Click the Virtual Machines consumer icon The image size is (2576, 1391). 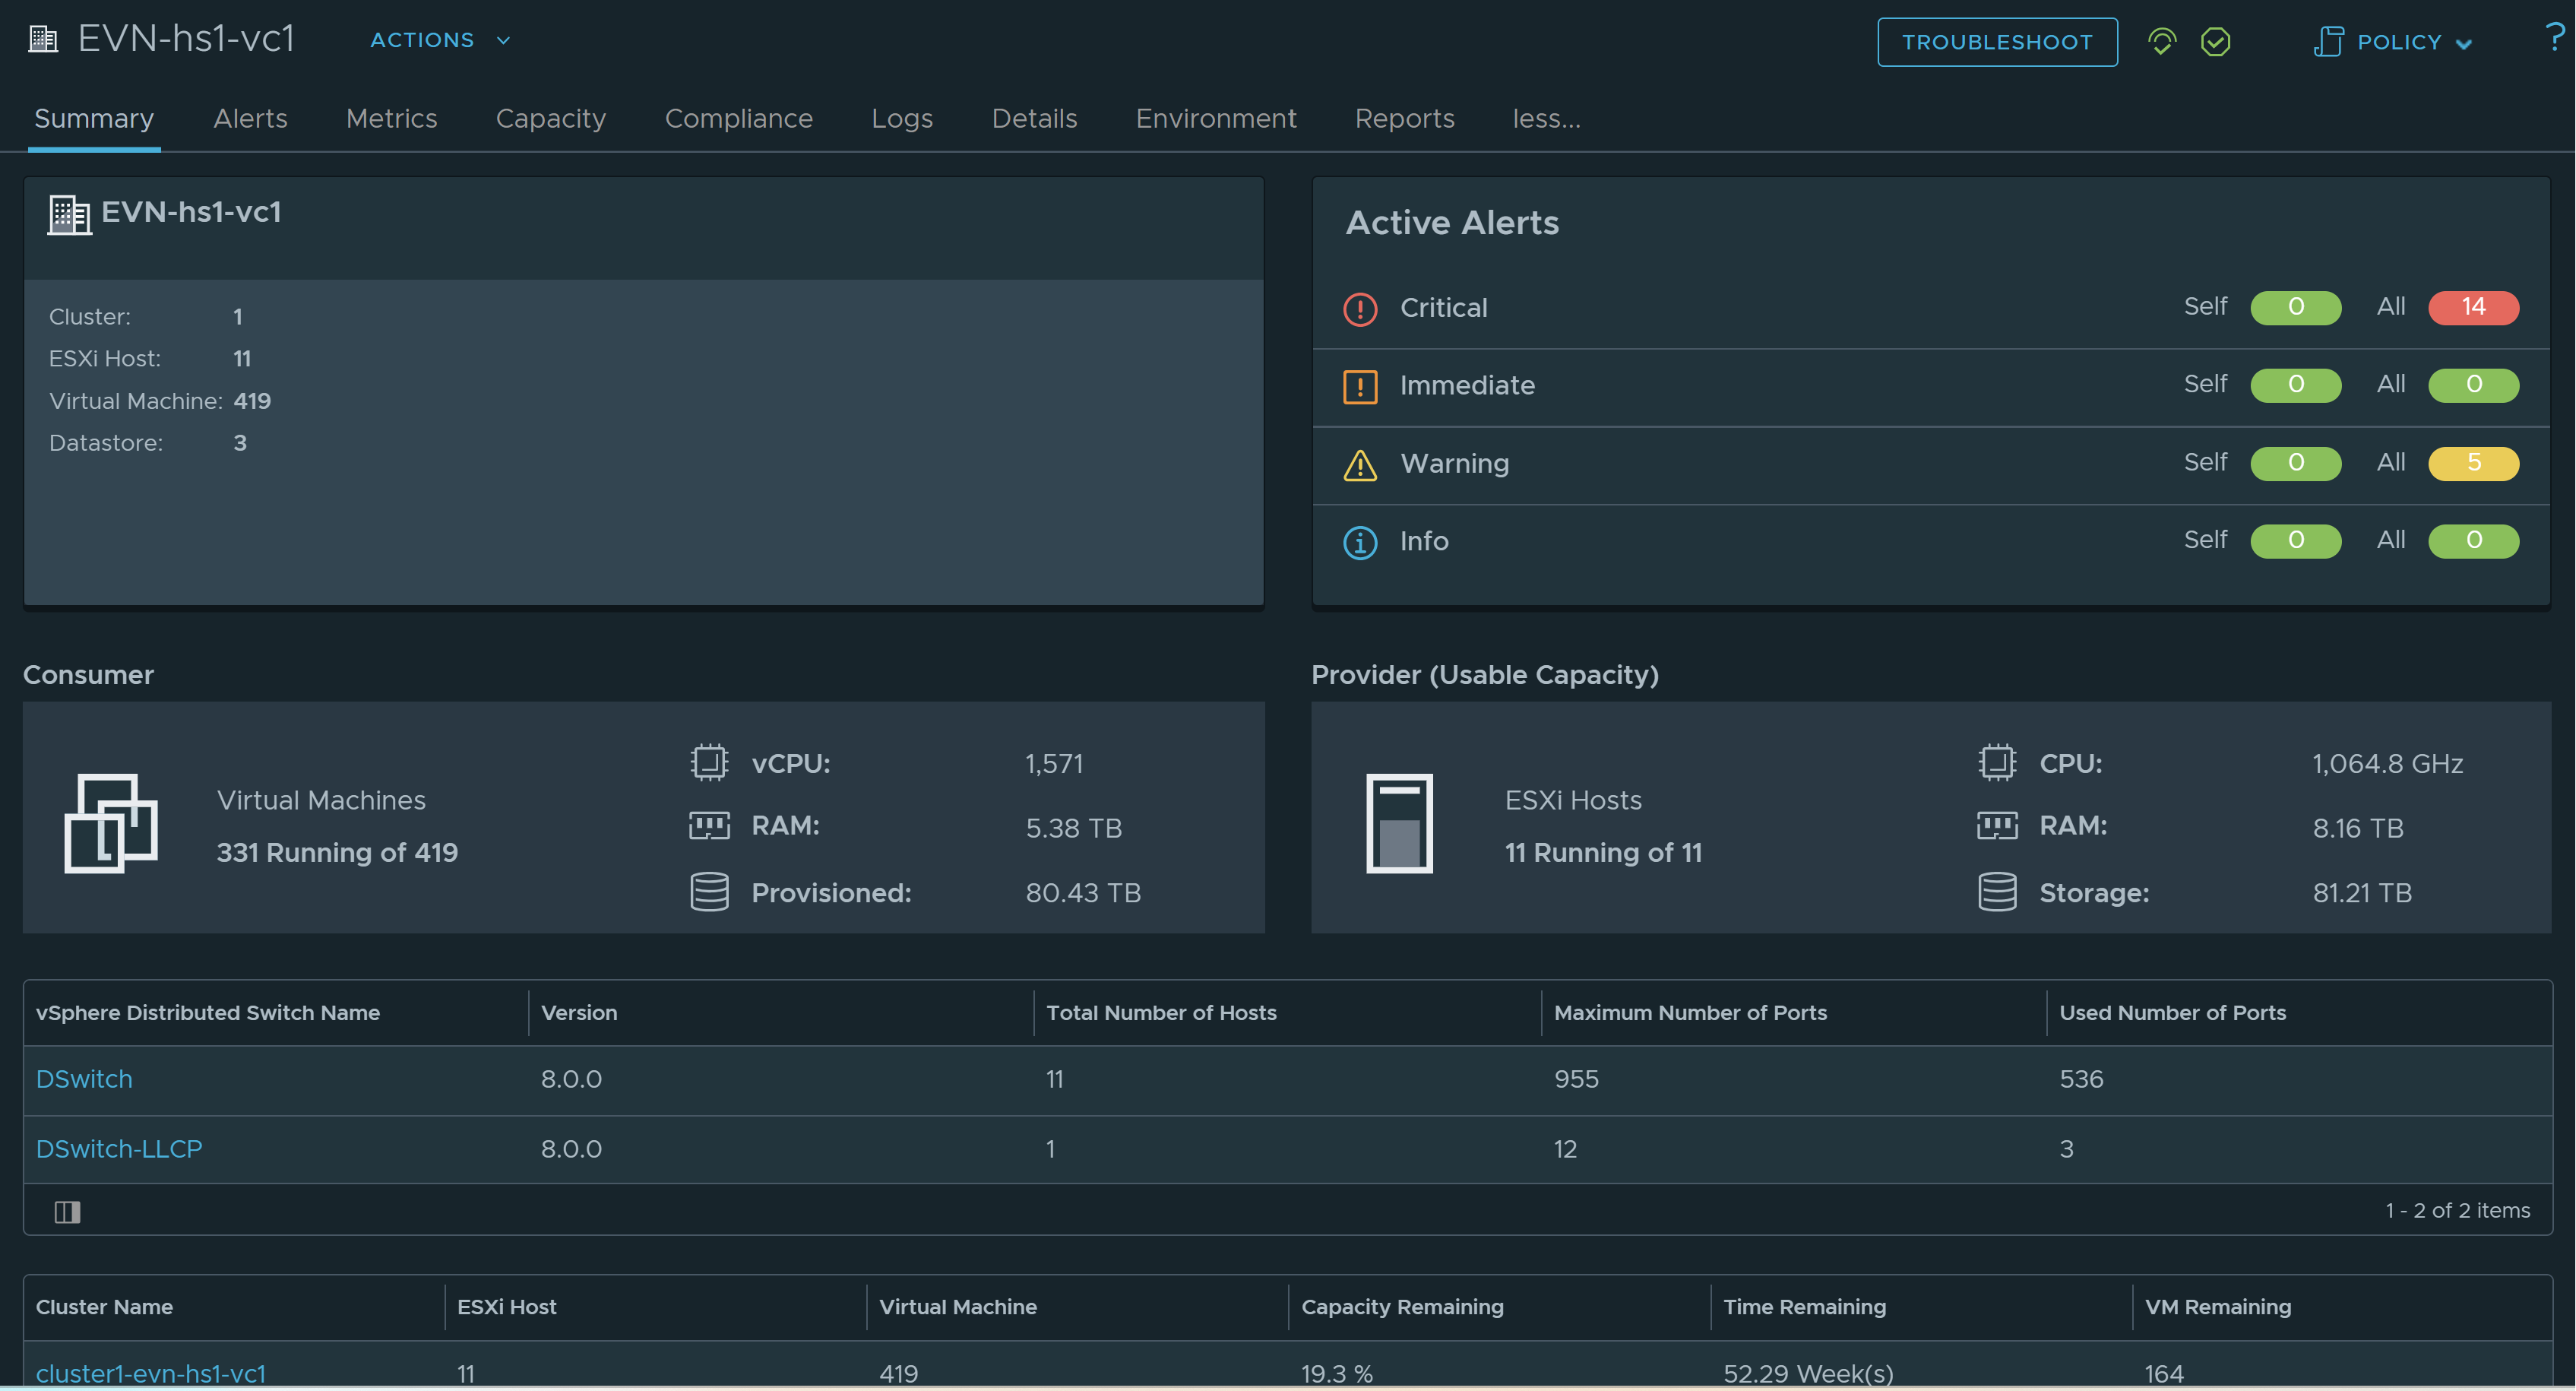[x=111, y=824]
